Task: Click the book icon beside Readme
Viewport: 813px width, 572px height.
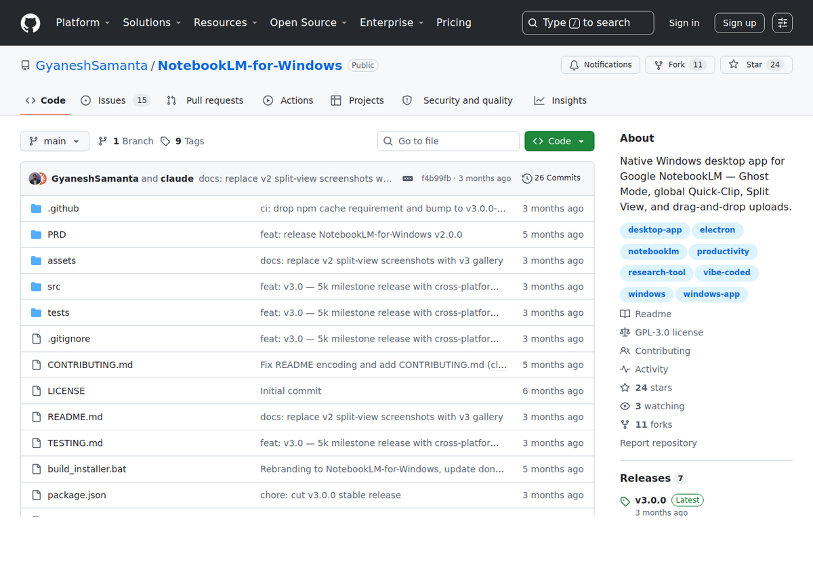Action: [625, 314]
